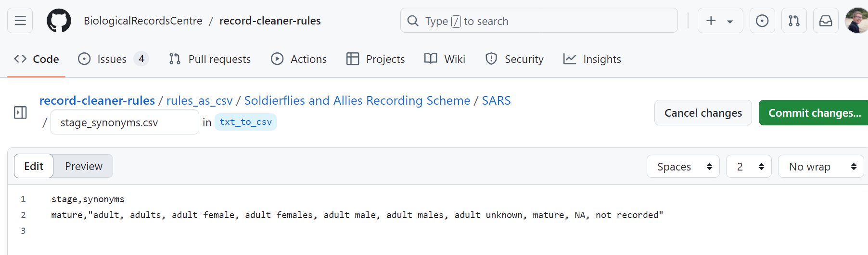
Task: Open the user avatar menu
Action: click(x=857, y=21)
